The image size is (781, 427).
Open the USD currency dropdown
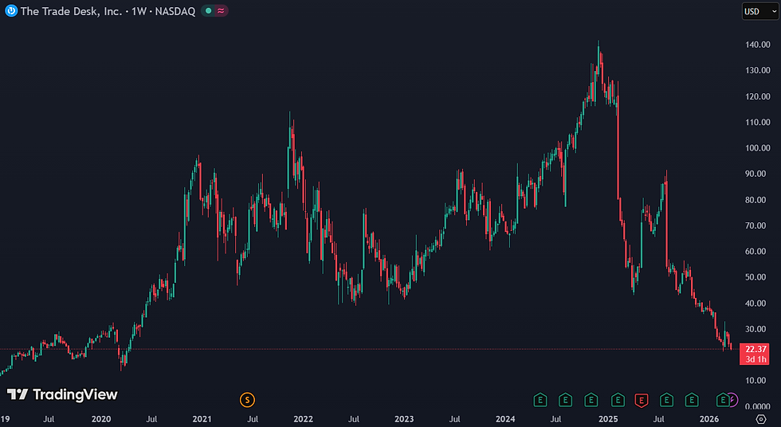pos(760,11)
